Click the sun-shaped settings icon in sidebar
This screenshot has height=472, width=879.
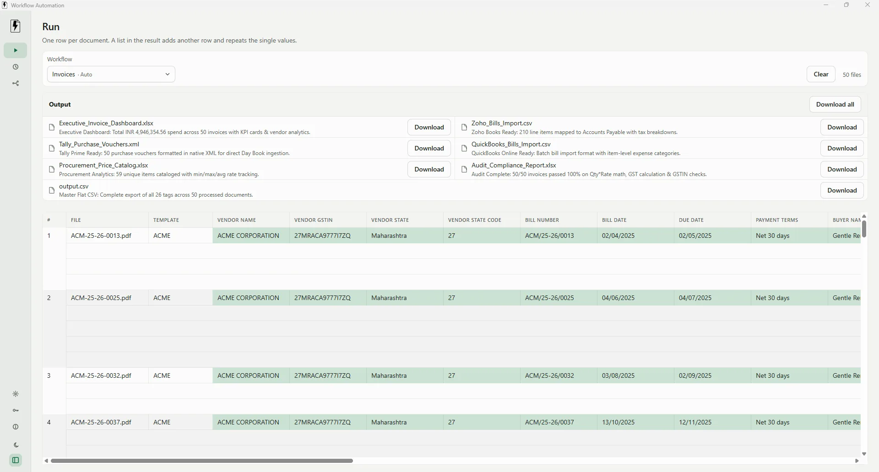(16, 394)
